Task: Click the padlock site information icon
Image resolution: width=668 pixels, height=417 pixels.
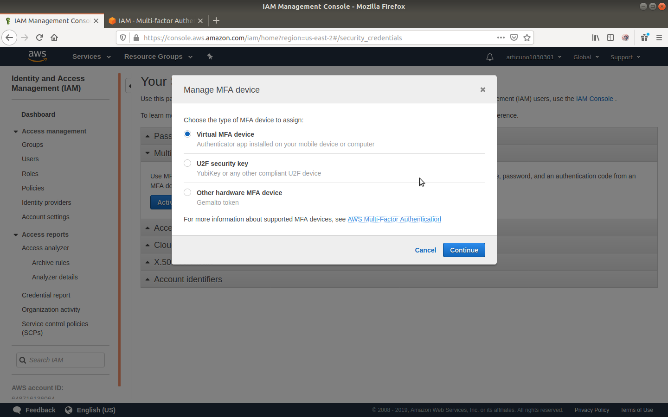Action: click(136, 38)
